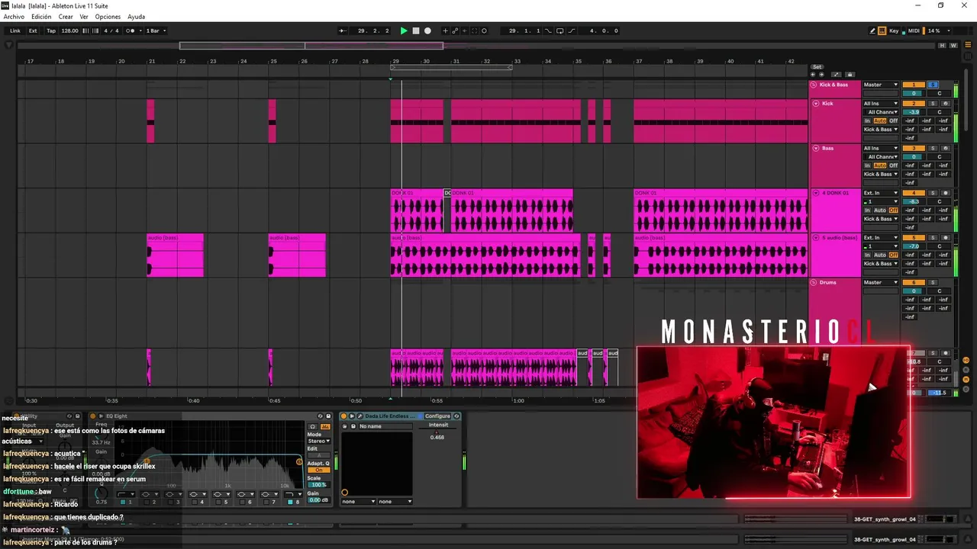
Task: Save the EQ Eight preset icon
Action: click(328, 416)
